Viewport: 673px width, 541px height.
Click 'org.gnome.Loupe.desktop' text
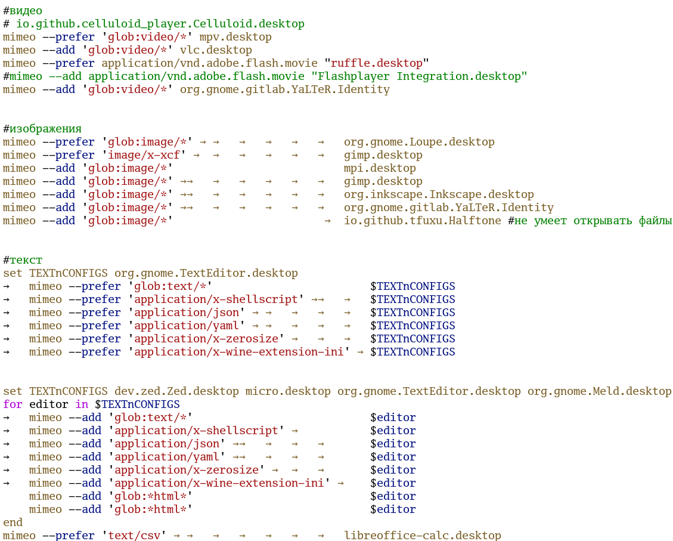[x=419, y=142]
